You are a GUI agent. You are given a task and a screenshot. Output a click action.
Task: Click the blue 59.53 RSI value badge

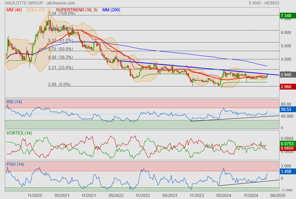[x=288, y=109]
